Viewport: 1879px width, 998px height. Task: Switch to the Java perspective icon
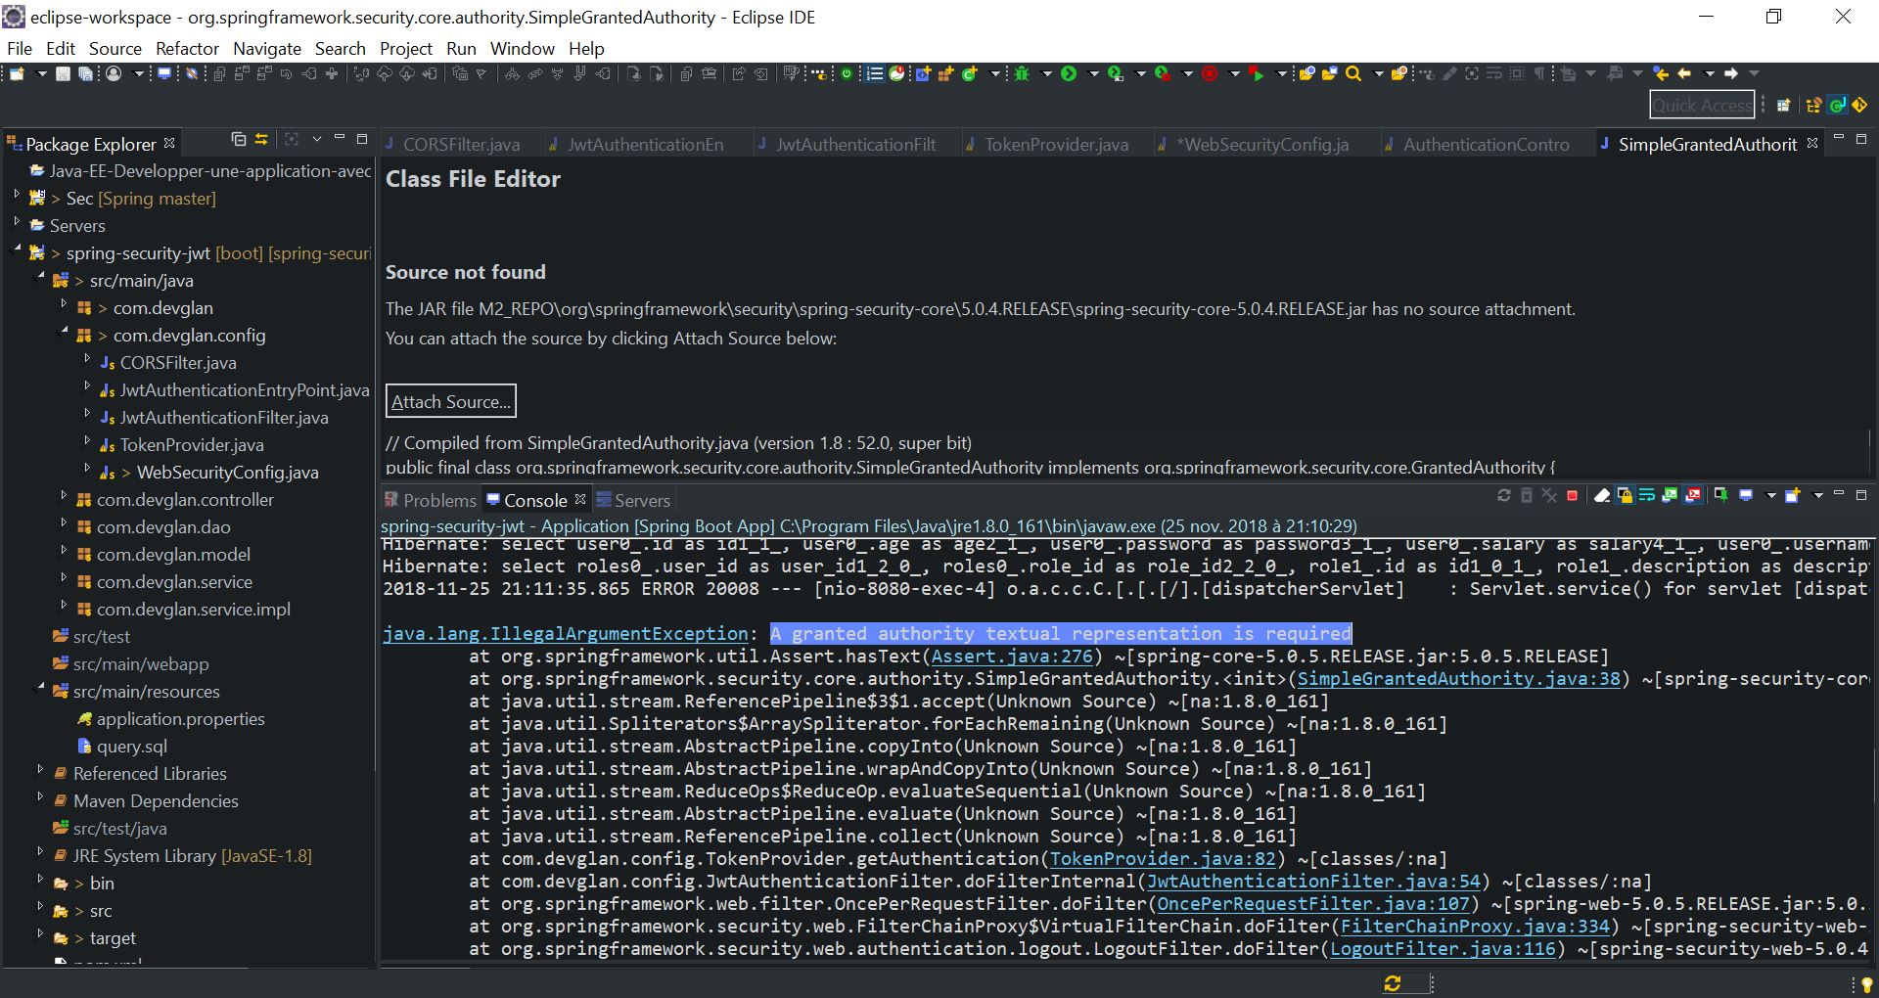pos(1837,105)
